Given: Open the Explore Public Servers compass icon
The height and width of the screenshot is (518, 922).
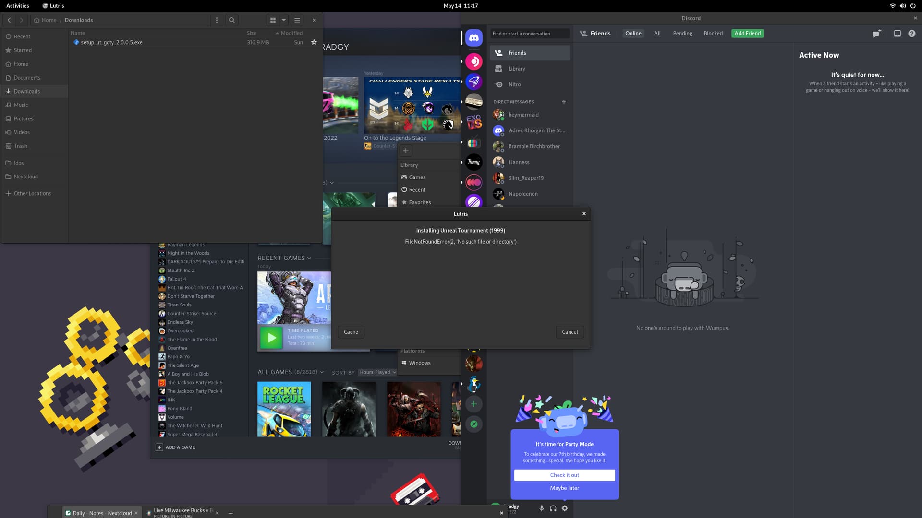Looking at the screenshot, I should (x=474, y=424).
